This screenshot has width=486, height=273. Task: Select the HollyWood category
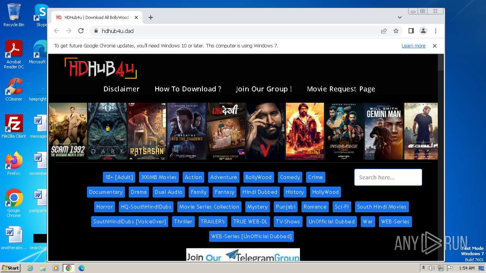coord(325,192)
